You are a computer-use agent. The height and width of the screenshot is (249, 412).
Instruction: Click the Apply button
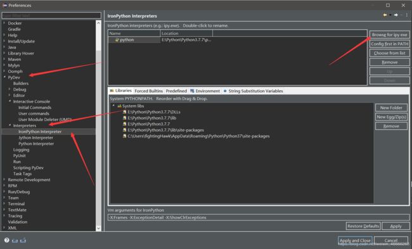pyautogui.click(x=396, y=226)
